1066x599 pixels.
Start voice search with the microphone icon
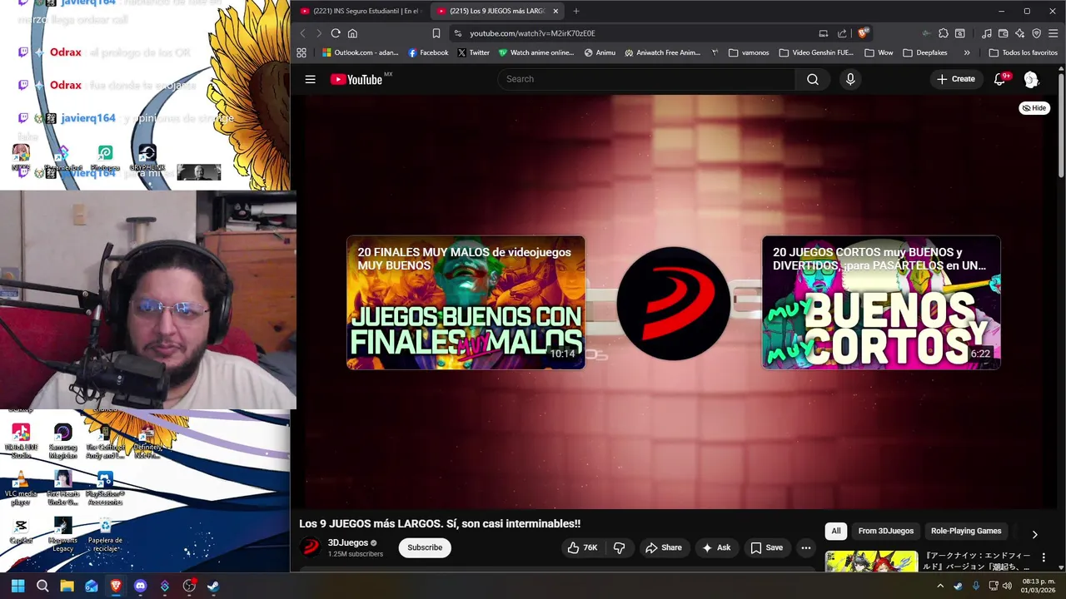point(850,79)
